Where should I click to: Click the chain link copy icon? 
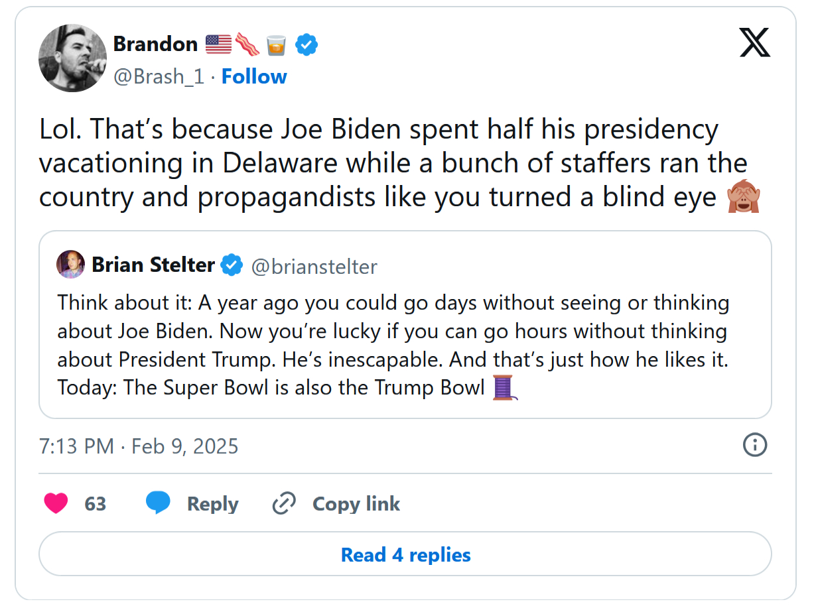284,504
